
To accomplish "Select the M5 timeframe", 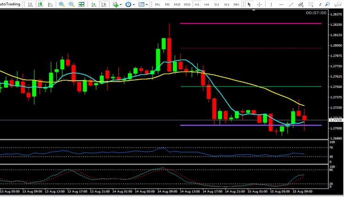I will [167, 5].
